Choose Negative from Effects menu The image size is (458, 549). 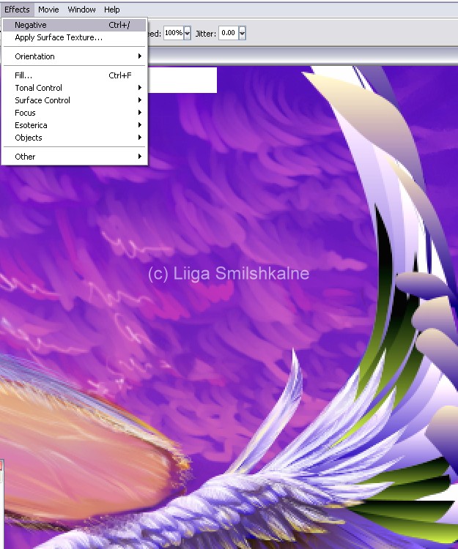74,25
